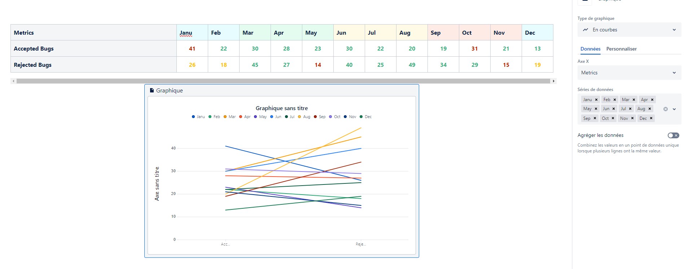The height and width of the screenshot is (269, 684).
Task: Toggle Mar series in chart legend
Action: tap(230, 117)
